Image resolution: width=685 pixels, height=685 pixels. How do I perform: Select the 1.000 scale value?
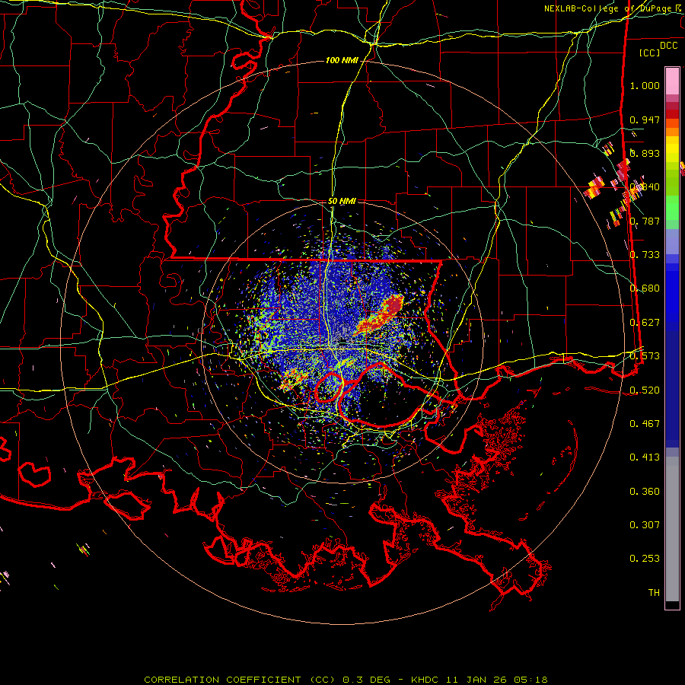[x=645, y=85]
